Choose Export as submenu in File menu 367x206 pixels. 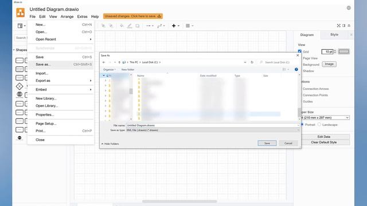point(61,81)
